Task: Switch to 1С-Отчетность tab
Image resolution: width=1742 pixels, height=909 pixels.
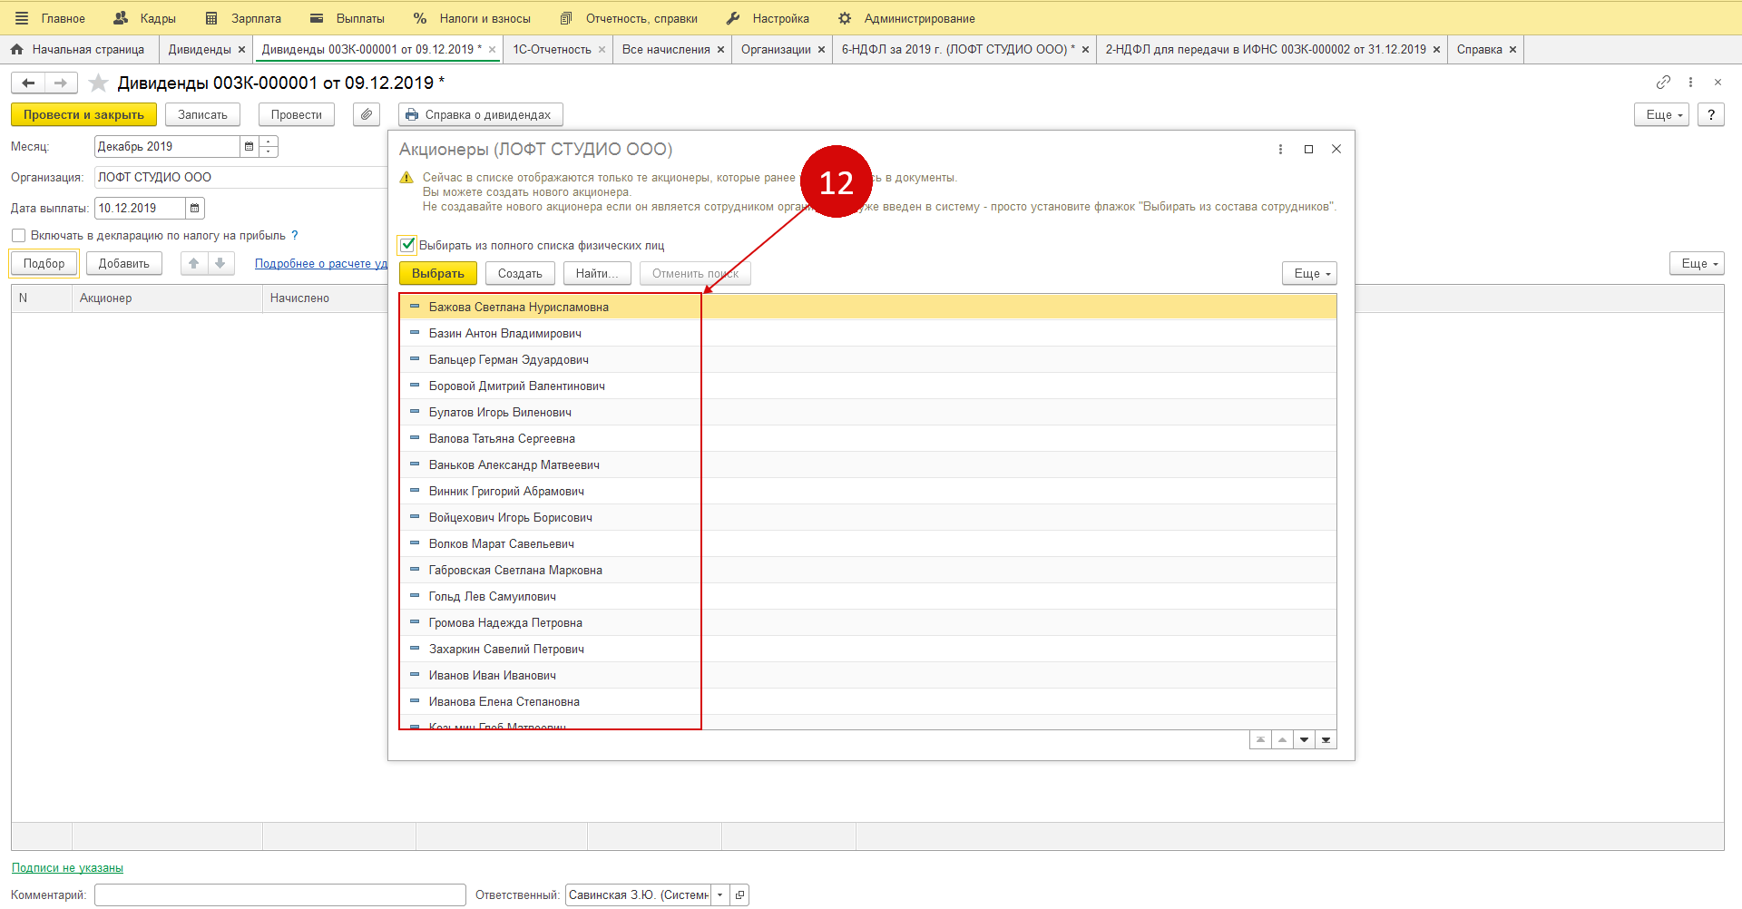Action: [x=552, y=49]
